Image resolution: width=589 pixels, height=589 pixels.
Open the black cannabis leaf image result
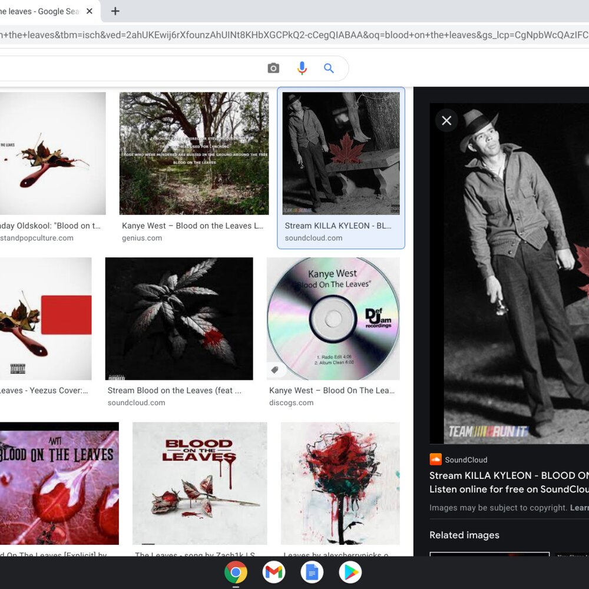point(179,319)
